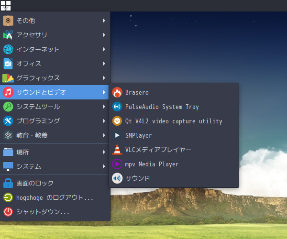The height and width of the screenshot is (239, 287).
Task: Click the Brasero flame icon
Action: [x=117, y=92]
